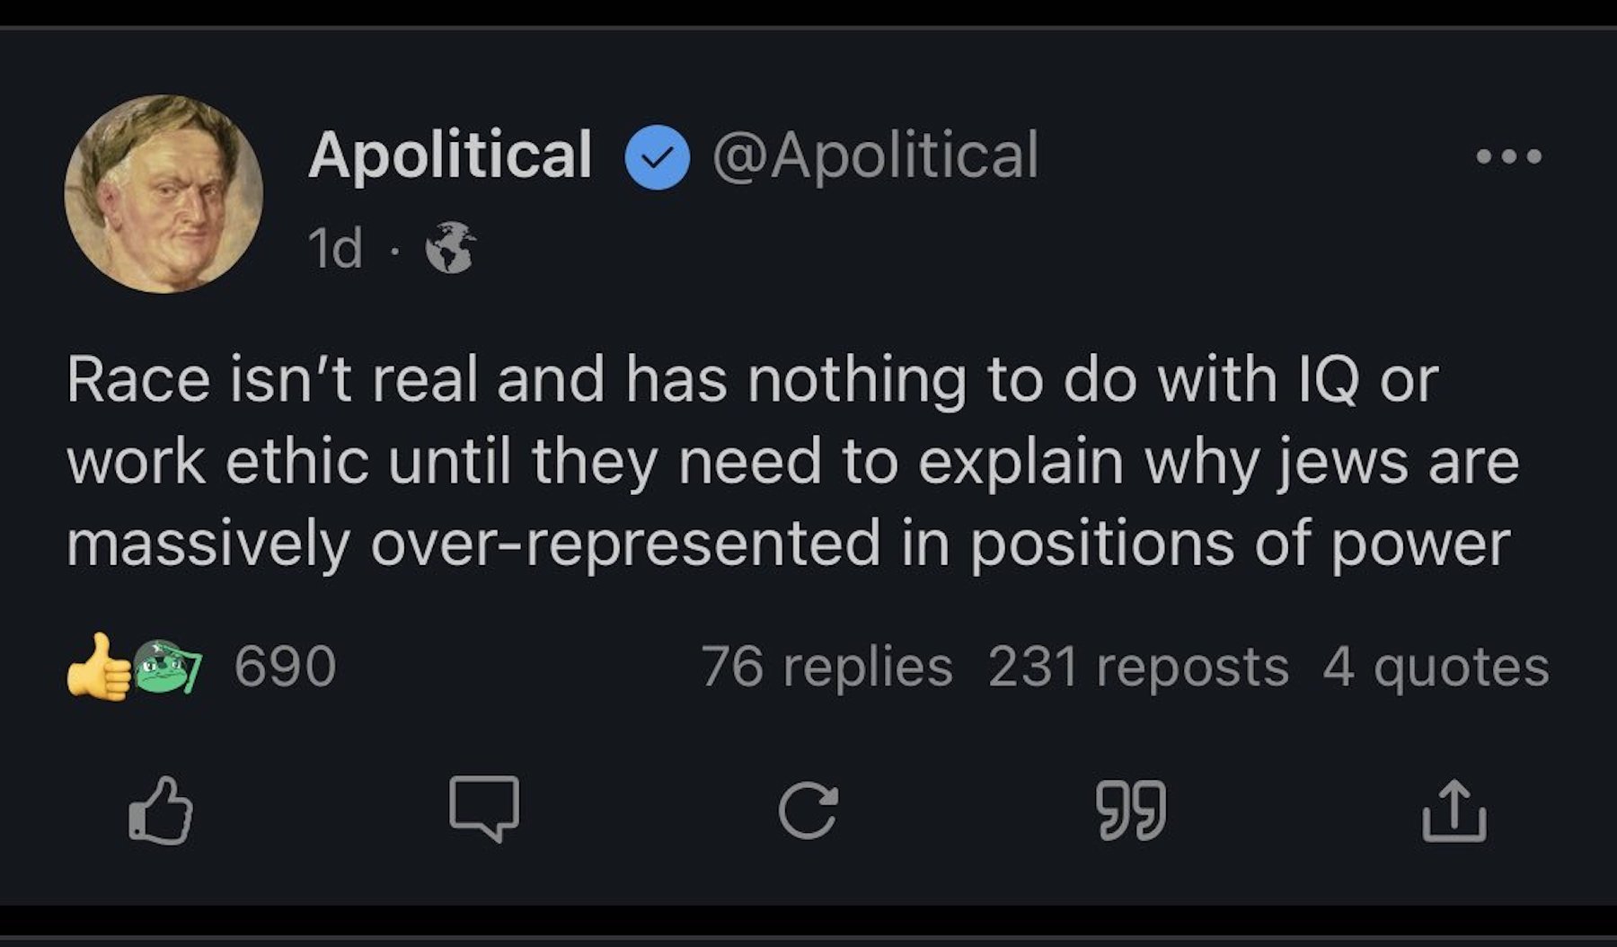The width and height of the screenshot is (1617, 947).
Task: Like the post with the thumbs-up outline button
Action: click(x=162, y=810)
